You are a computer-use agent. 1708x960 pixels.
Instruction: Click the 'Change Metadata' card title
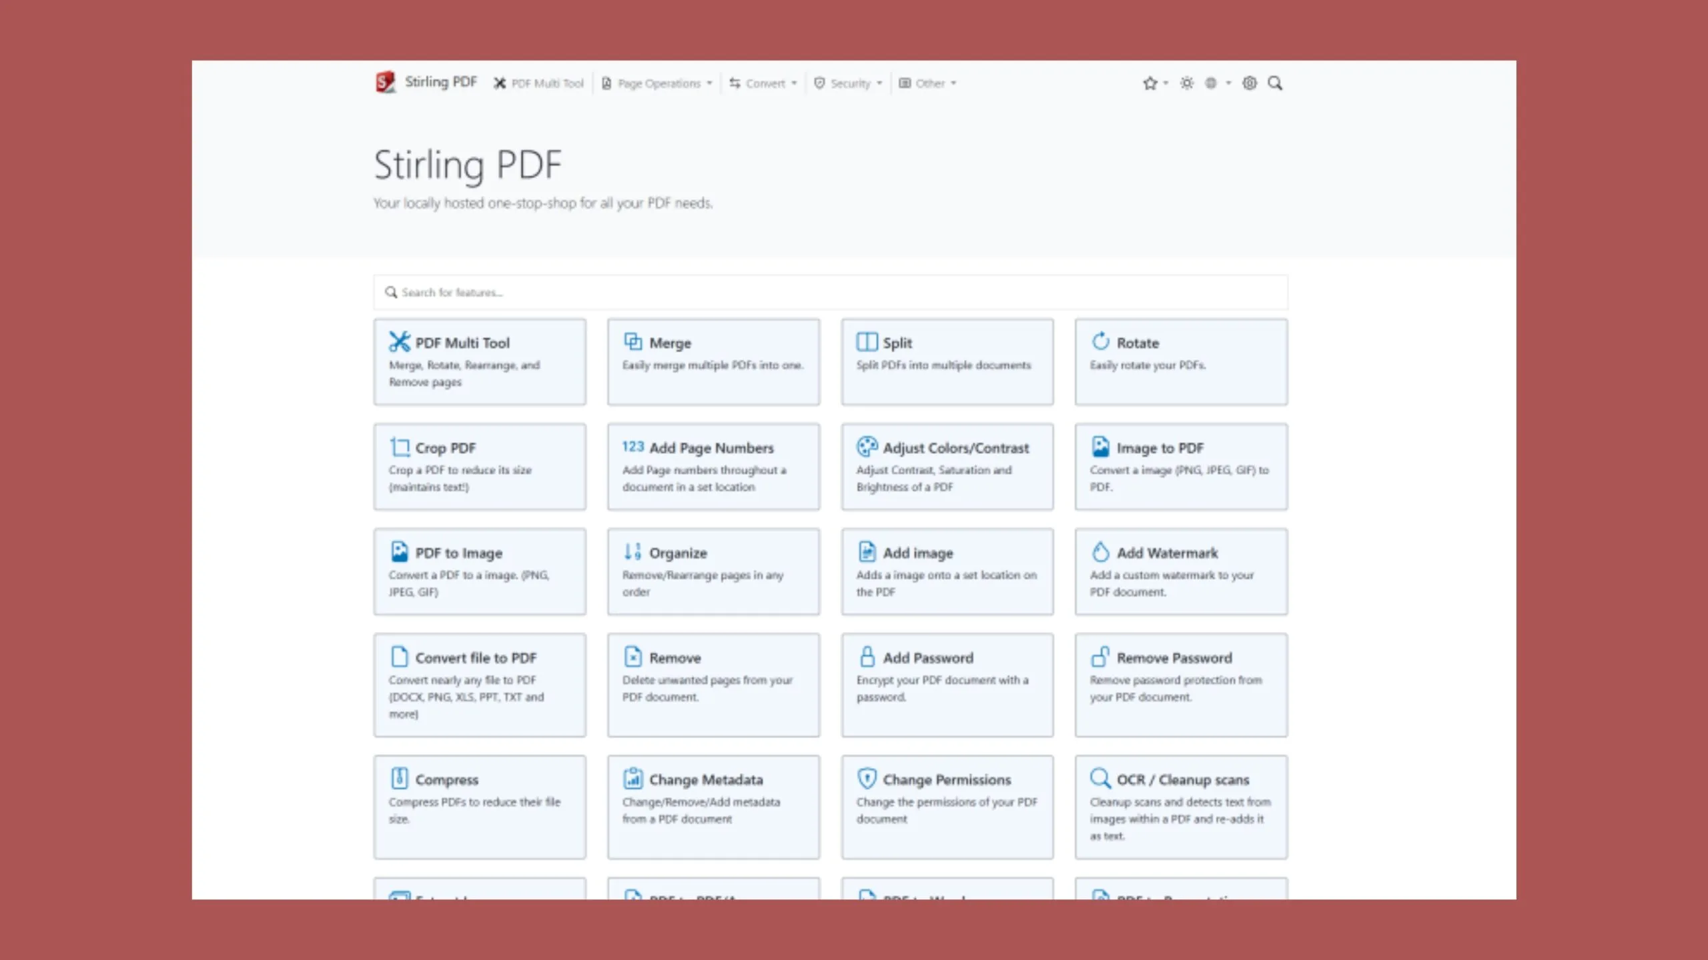(706, 780)
